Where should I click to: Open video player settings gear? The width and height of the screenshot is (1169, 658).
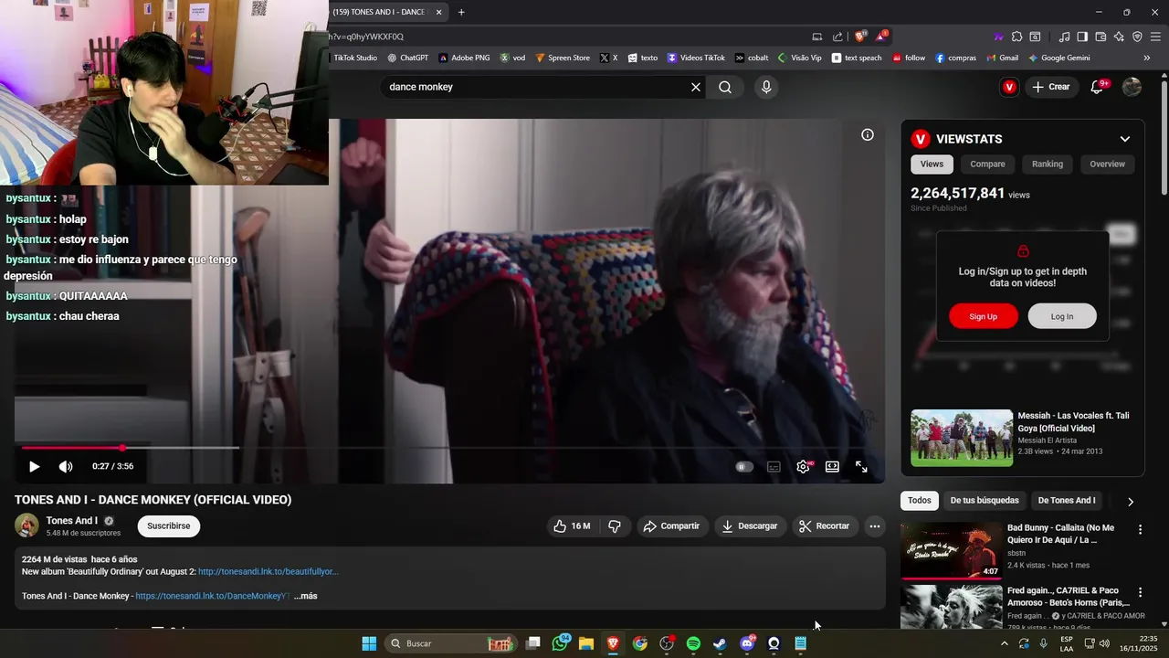[803, 467]
